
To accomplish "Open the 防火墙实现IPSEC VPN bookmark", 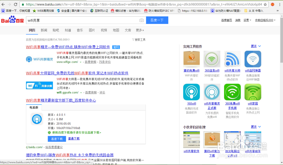I will 159,11.
